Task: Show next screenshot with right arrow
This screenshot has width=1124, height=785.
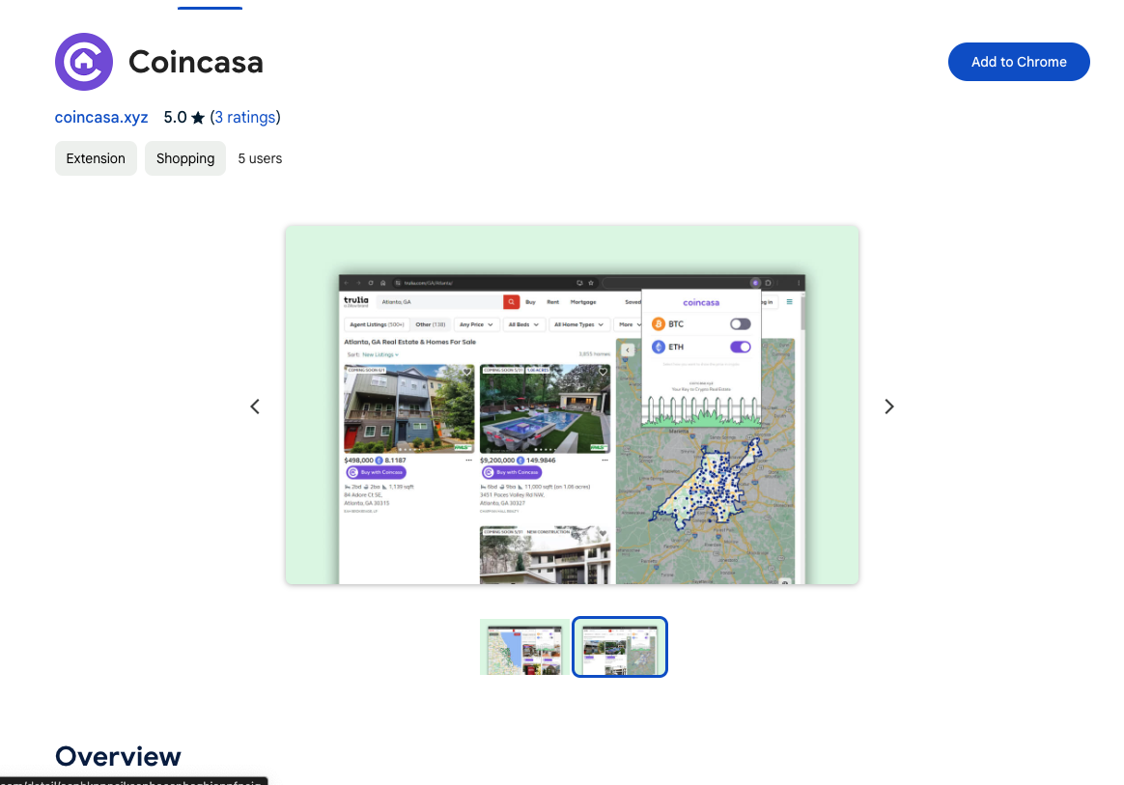Action: tap(889, 407)
